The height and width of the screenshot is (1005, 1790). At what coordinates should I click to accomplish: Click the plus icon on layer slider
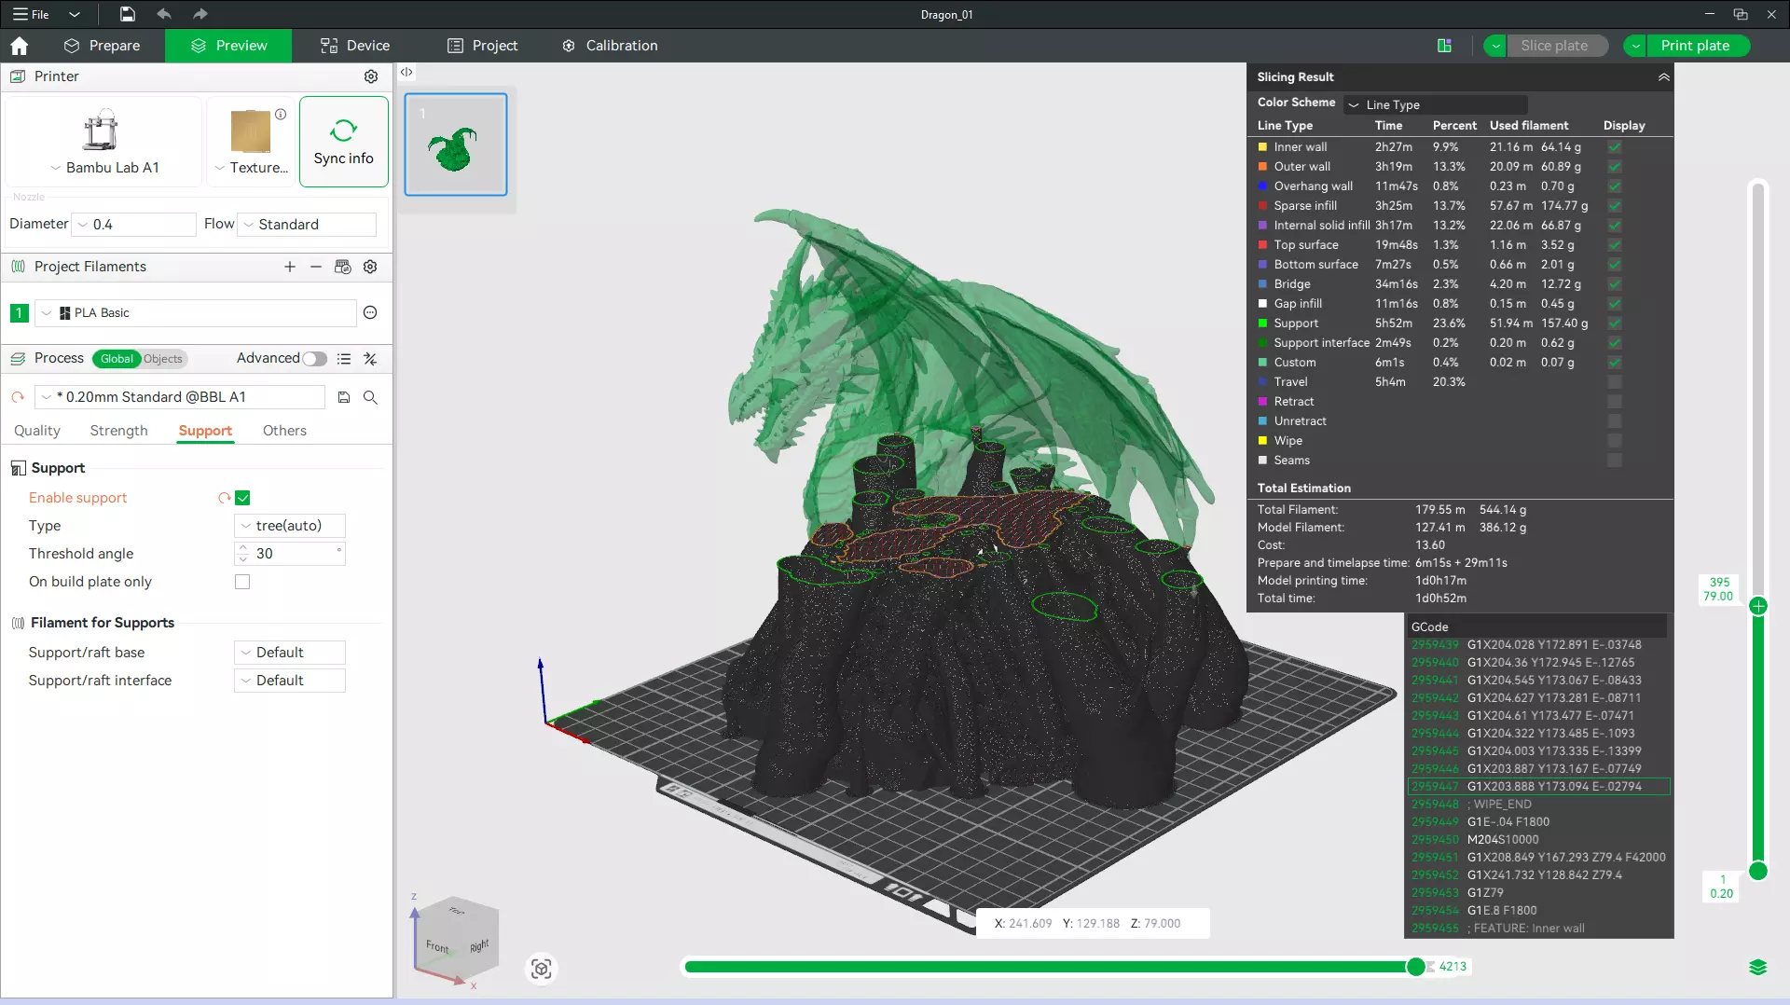pyautogui.click(x=1758, y=606)
